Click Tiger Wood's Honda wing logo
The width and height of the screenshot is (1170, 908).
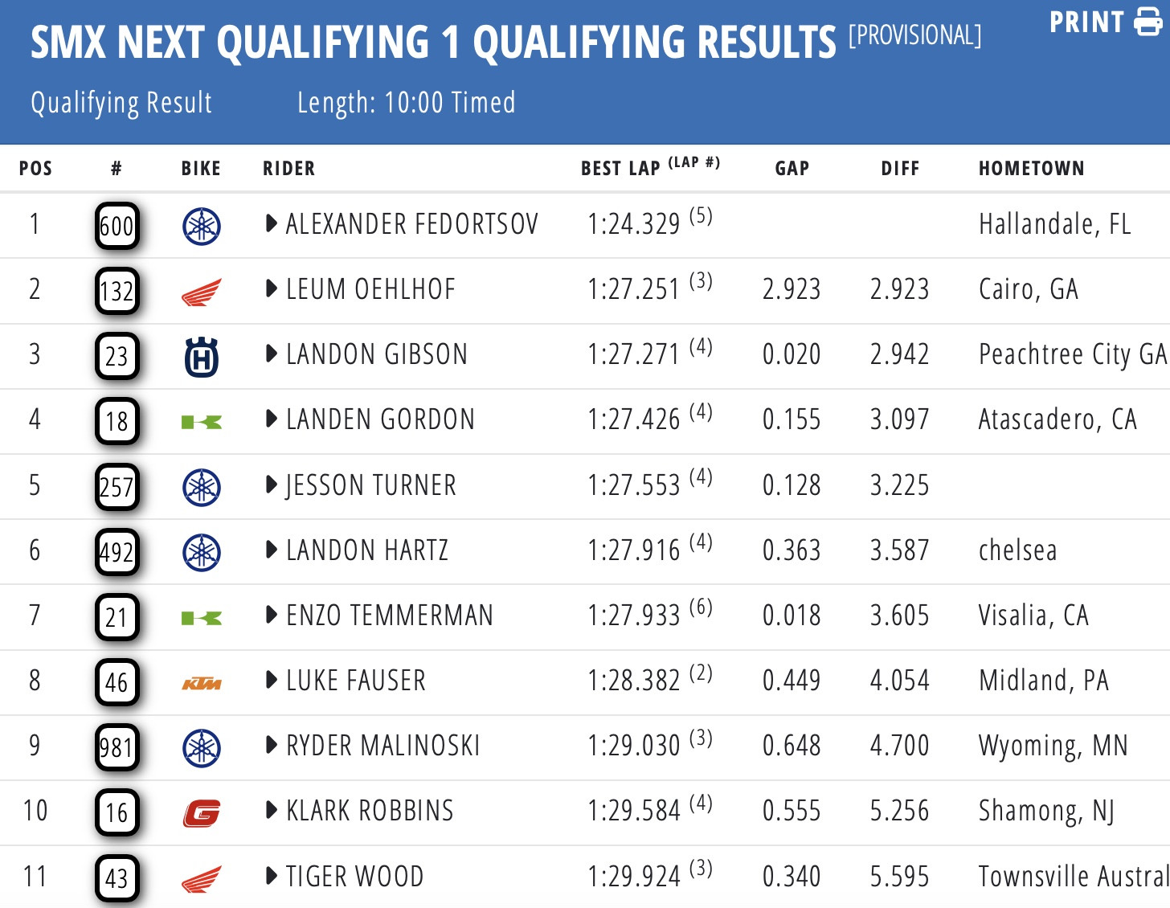click(x=201, y=879)
